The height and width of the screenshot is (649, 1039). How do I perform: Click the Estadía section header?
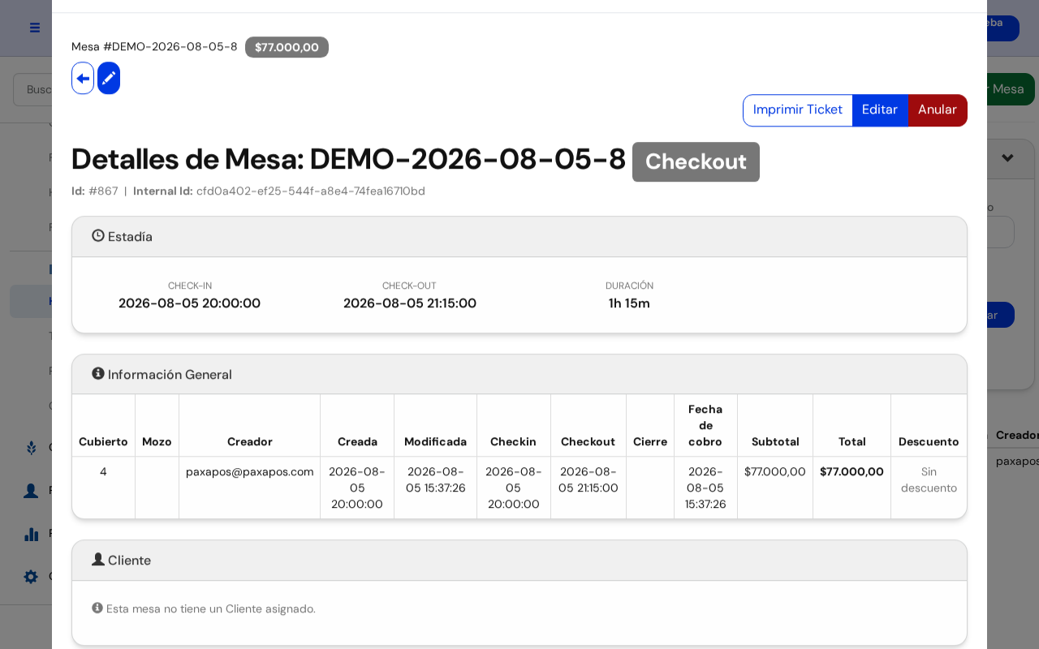click(x=519, y=237)
